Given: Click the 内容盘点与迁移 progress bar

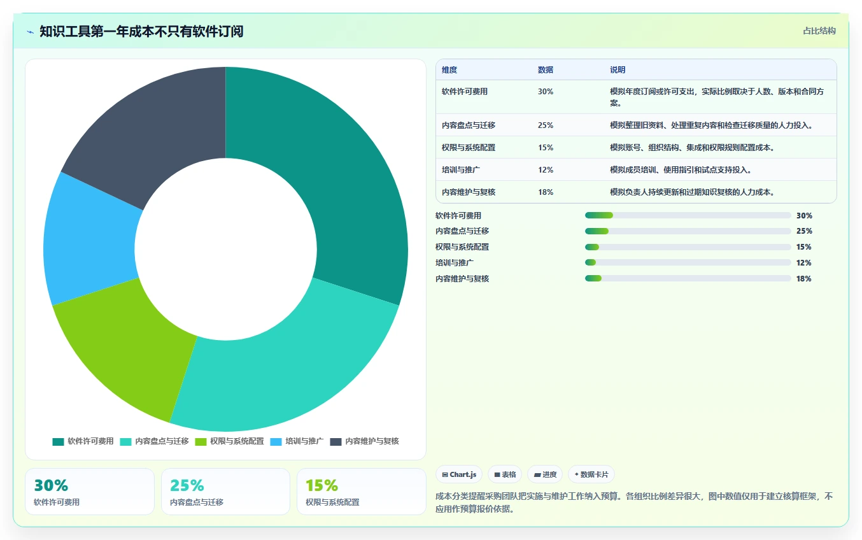Looking at the screenshot, I should [688, 231].
